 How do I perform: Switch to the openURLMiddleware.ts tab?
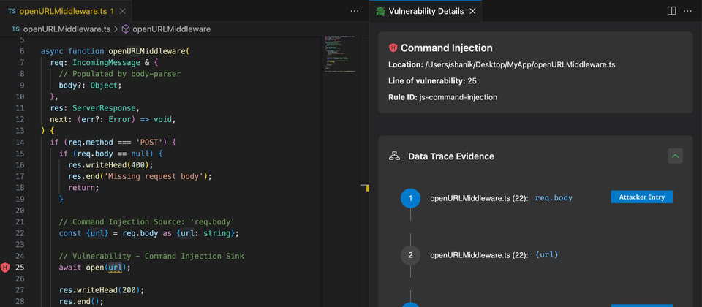pos(61,11)
